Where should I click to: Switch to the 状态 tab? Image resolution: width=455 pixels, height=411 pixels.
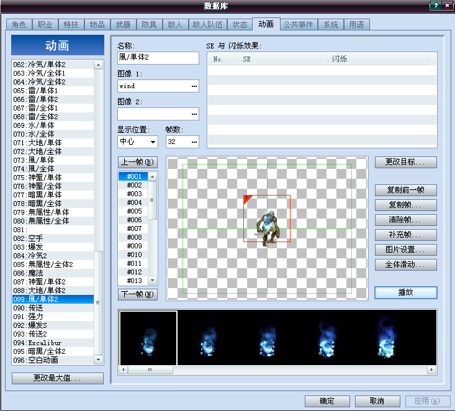240,25
